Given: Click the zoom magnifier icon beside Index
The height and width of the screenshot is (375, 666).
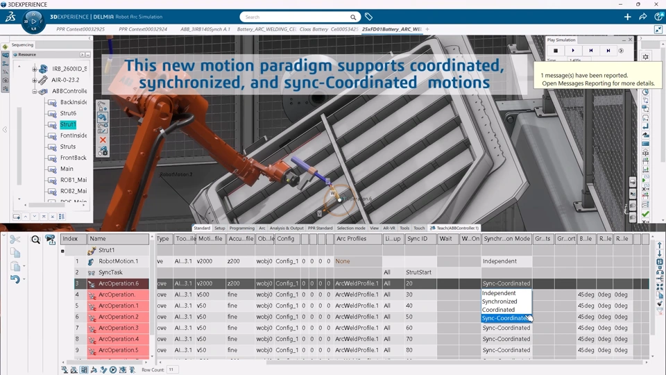Looking at the screenshot, I should coord(35,240).
